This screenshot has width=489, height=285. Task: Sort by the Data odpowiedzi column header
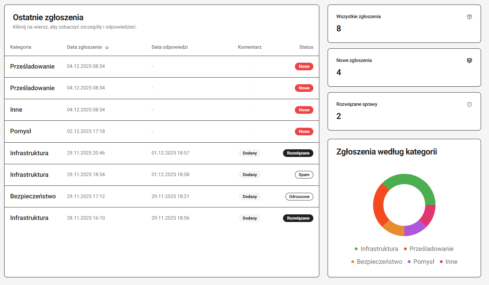[x=170, y=47]
